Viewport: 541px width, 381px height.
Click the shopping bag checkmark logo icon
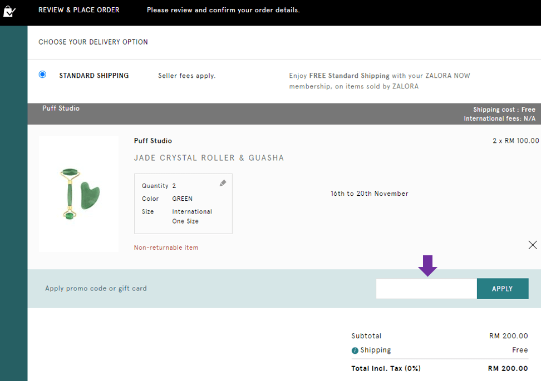click(x=9, y=11)
